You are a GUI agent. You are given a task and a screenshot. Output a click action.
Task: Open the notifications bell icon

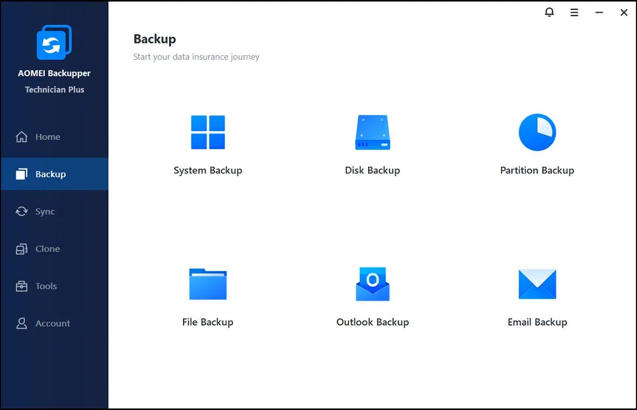click(x=549, y=12)
